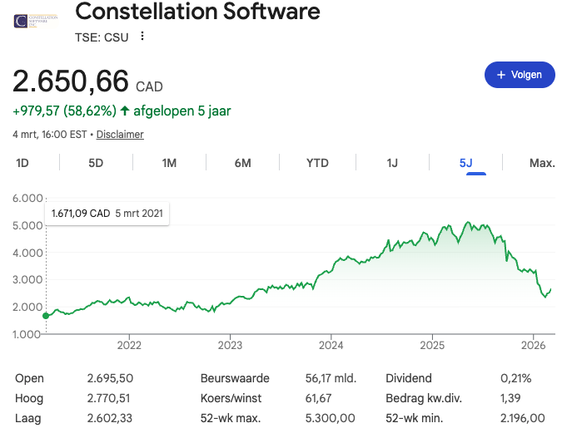Click the Volgen follow button

(x=520, y=75)
